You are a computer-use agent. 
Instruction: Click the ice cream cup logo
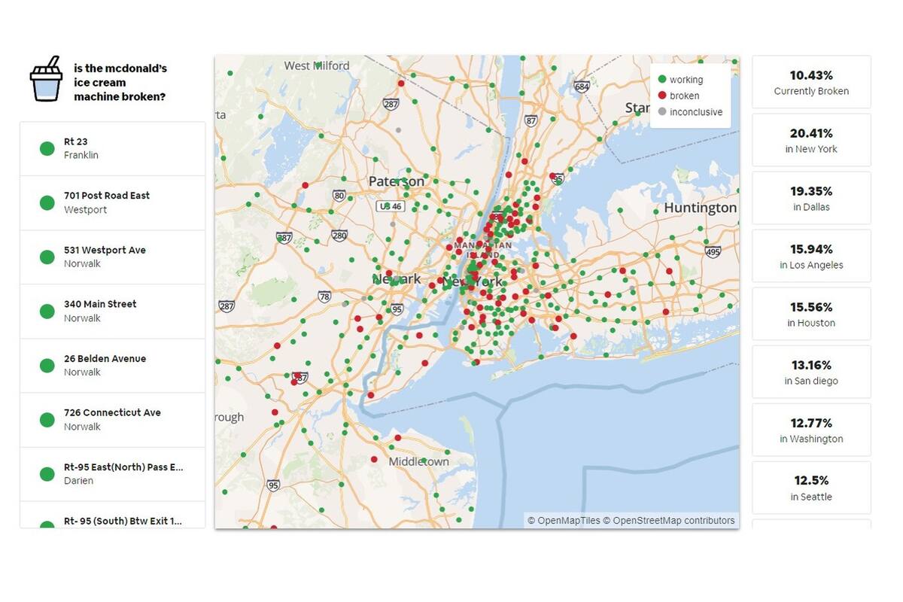[x=46, y=79]
